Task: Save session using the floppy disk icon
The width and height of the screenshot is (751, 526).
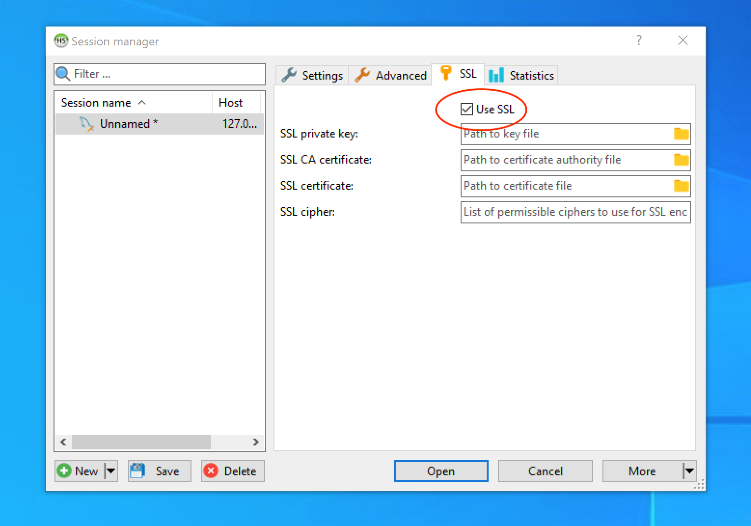Action: [137, 471]
